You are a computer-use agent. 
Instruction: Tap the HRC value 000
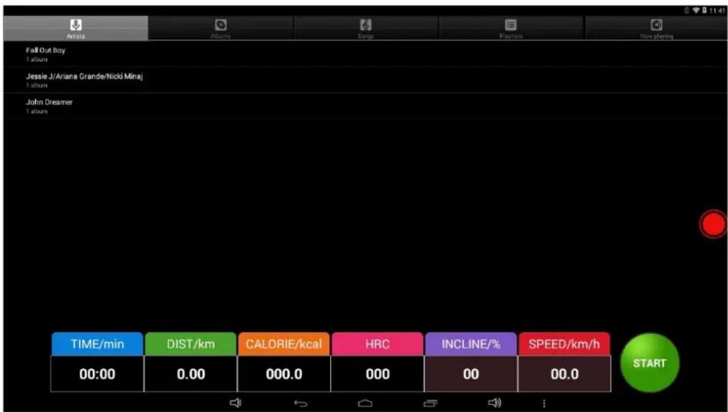[377, 374]
